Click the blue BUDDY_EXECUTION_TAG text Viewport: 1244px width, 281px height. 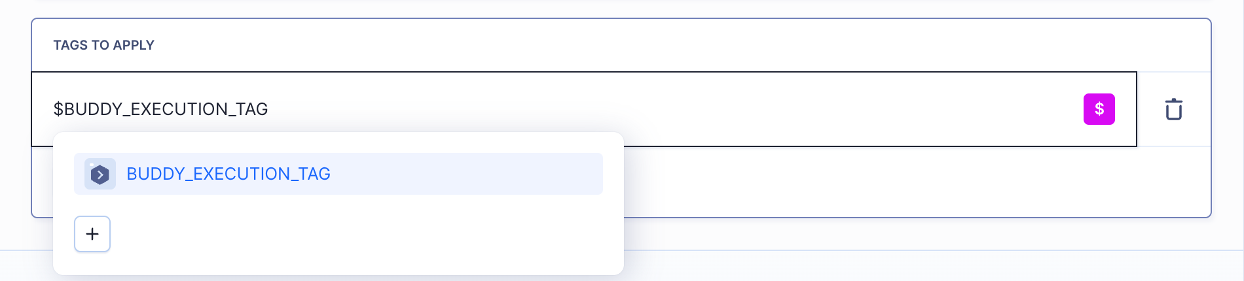click(229, 174)
